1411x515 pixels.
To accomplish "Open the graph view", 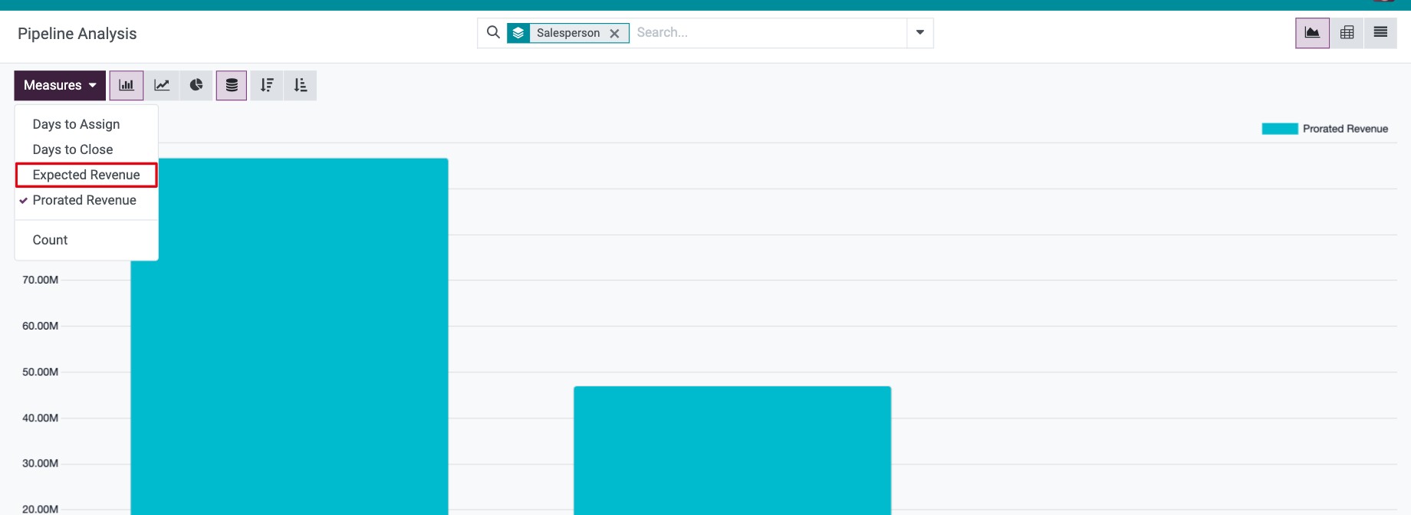I will 1312,33.
